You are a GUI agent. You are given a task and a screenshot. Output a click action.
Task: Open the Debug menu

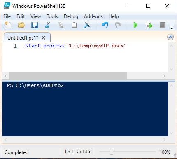[x=71, y=16]
